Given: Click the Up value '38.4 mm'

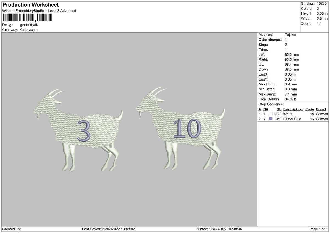Looking at the screenshot, I should (x=292, y=65).
